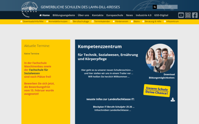Open 'Hier geht es zu unserer neuen Schulbroschüre' link
This screenshot has width=199, height=124.
point(107,70)
